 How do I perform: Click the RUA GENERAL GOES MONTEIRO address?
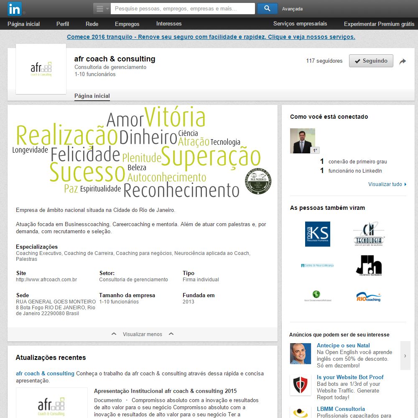56,307
